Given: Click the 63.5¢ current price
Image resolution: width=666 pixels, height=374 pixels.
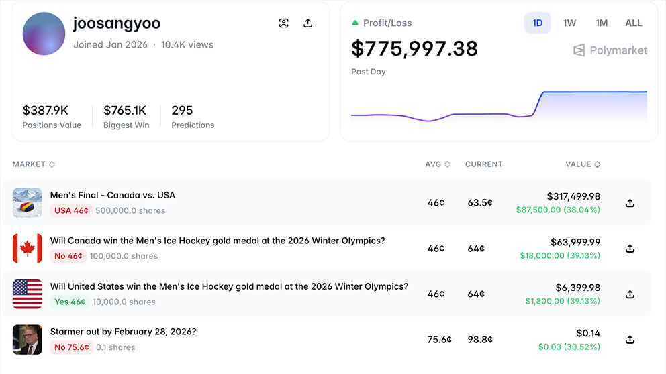Looking at the screenshot, I should [x=480, y=202].
